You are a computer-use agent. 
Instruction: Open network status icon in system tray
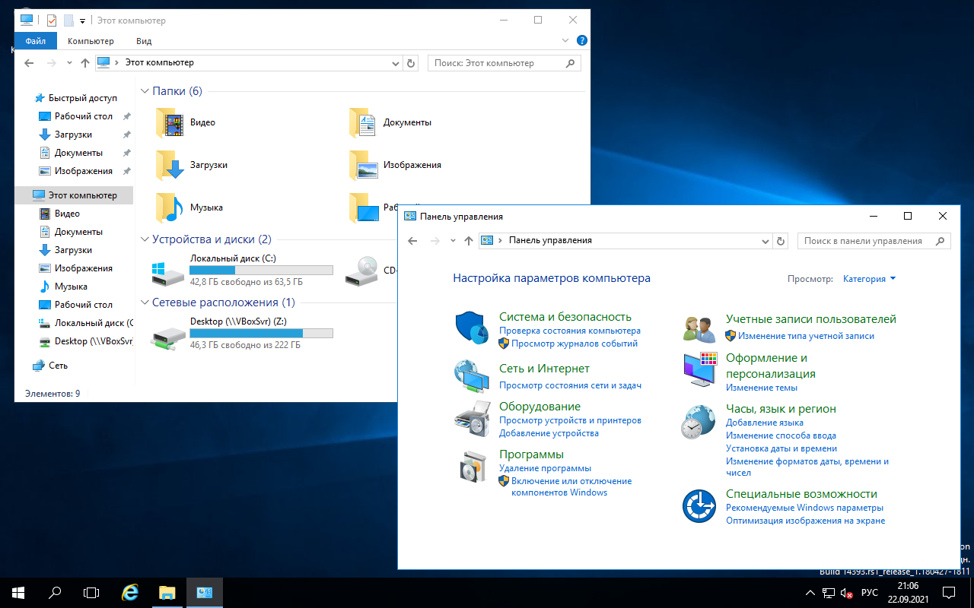pyautogui.click(x=828, y=592)
